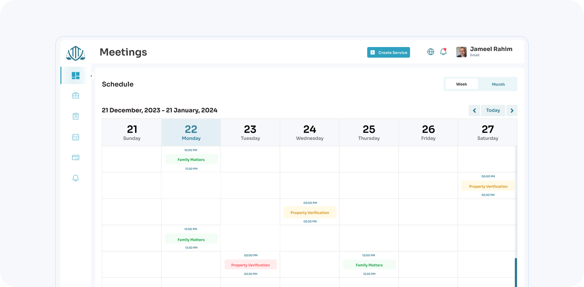Go to next week with right chevron

512,110
